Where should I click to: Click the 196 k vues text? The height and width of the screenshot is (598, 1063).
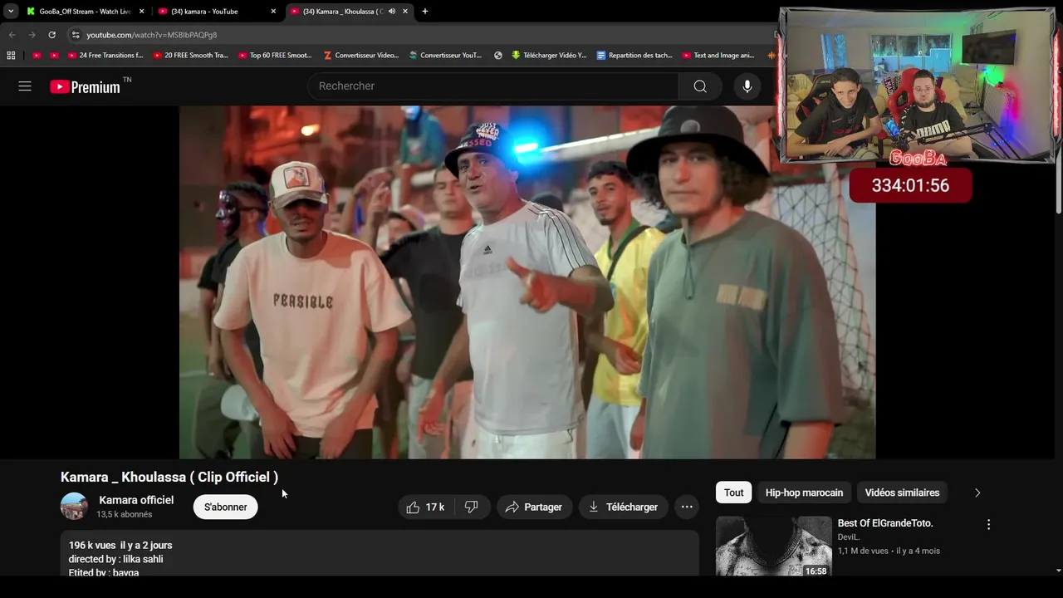92,545
